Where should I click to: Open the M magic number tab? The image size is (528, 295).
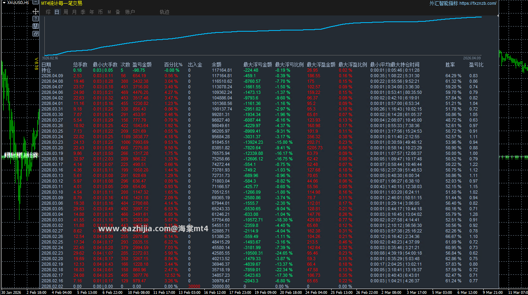point(109,12)
